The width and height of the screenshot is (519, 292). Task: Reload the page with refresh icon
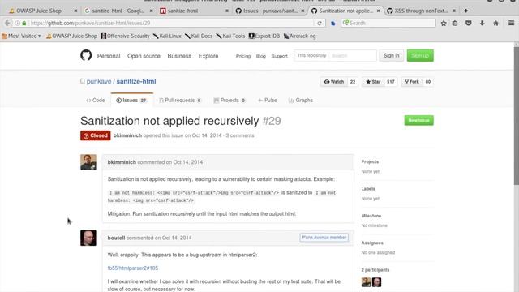tap(319, 23)
